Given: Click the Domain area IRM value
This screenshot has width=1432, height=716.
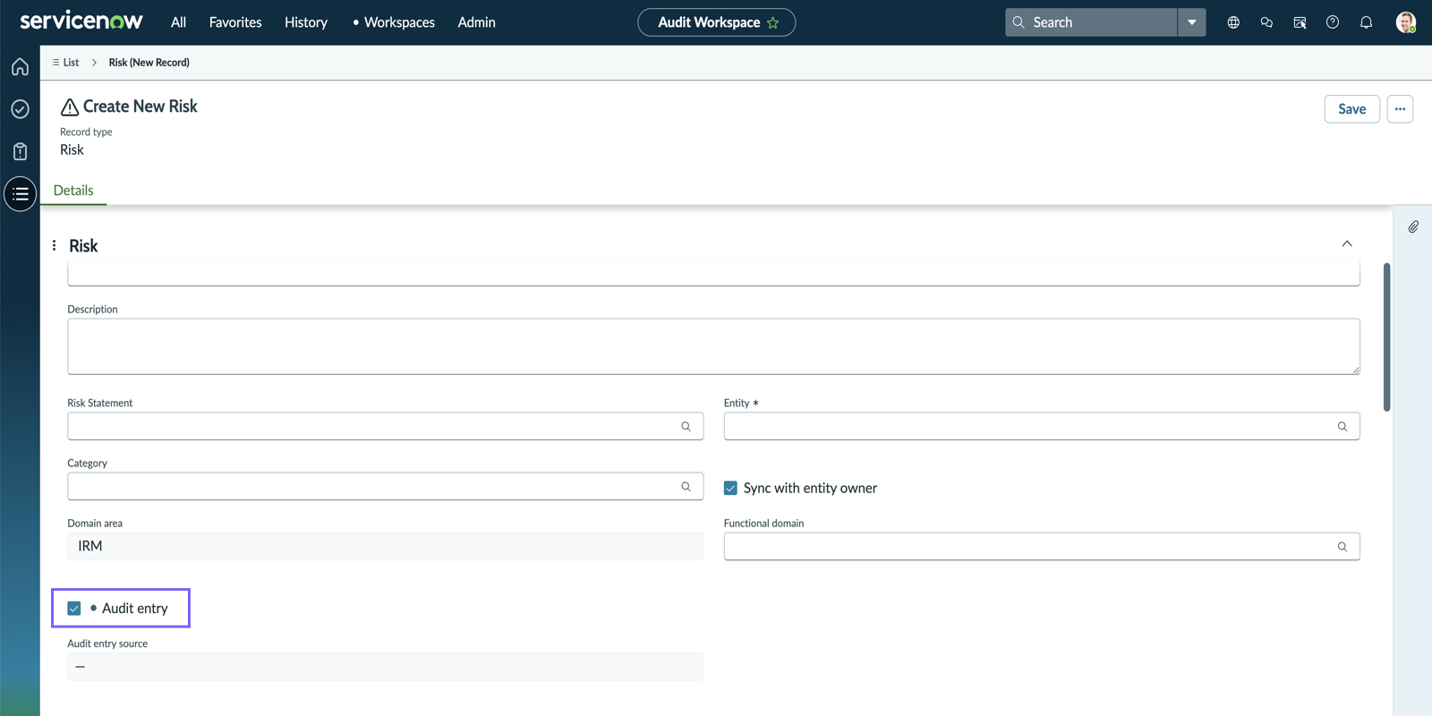Looking at the screenshot, I should click(385, 546).
